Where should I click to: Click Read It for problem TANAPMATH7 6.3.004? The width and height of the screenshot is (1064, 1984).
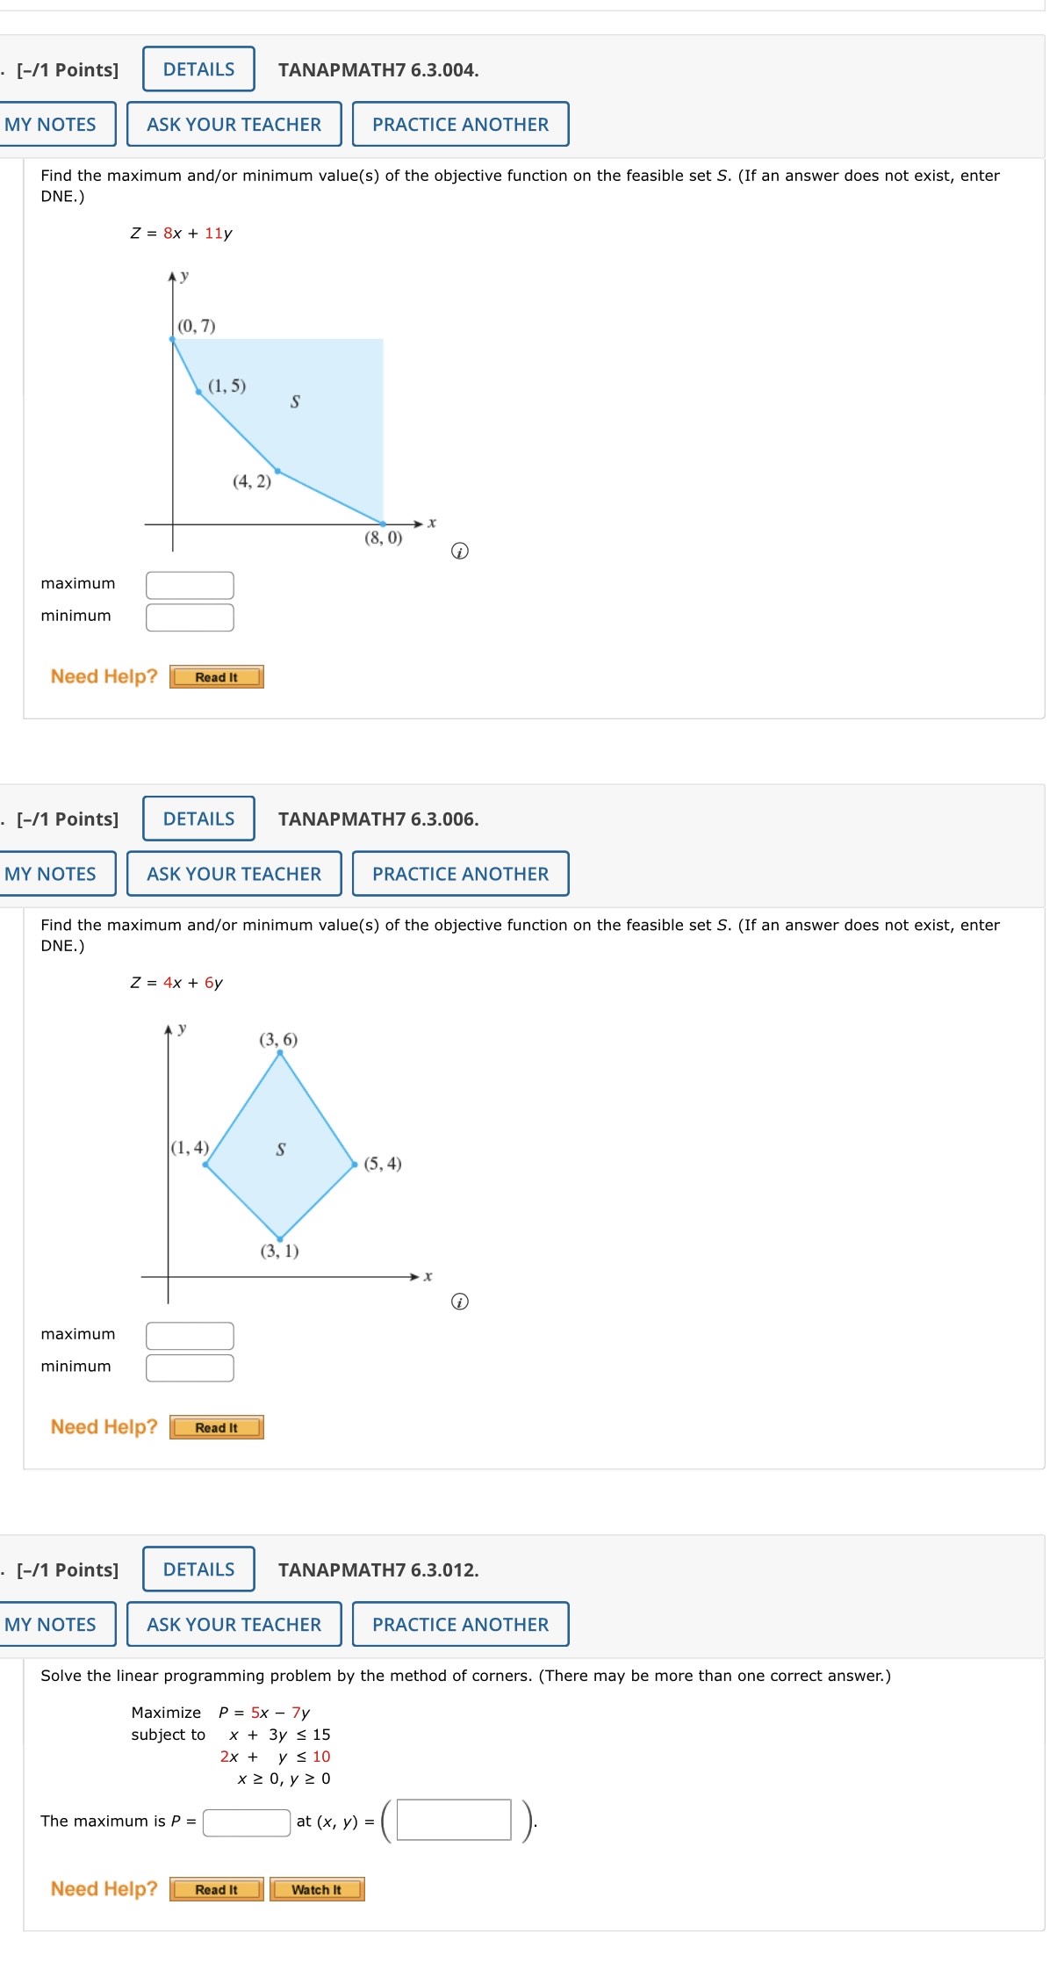215,676
